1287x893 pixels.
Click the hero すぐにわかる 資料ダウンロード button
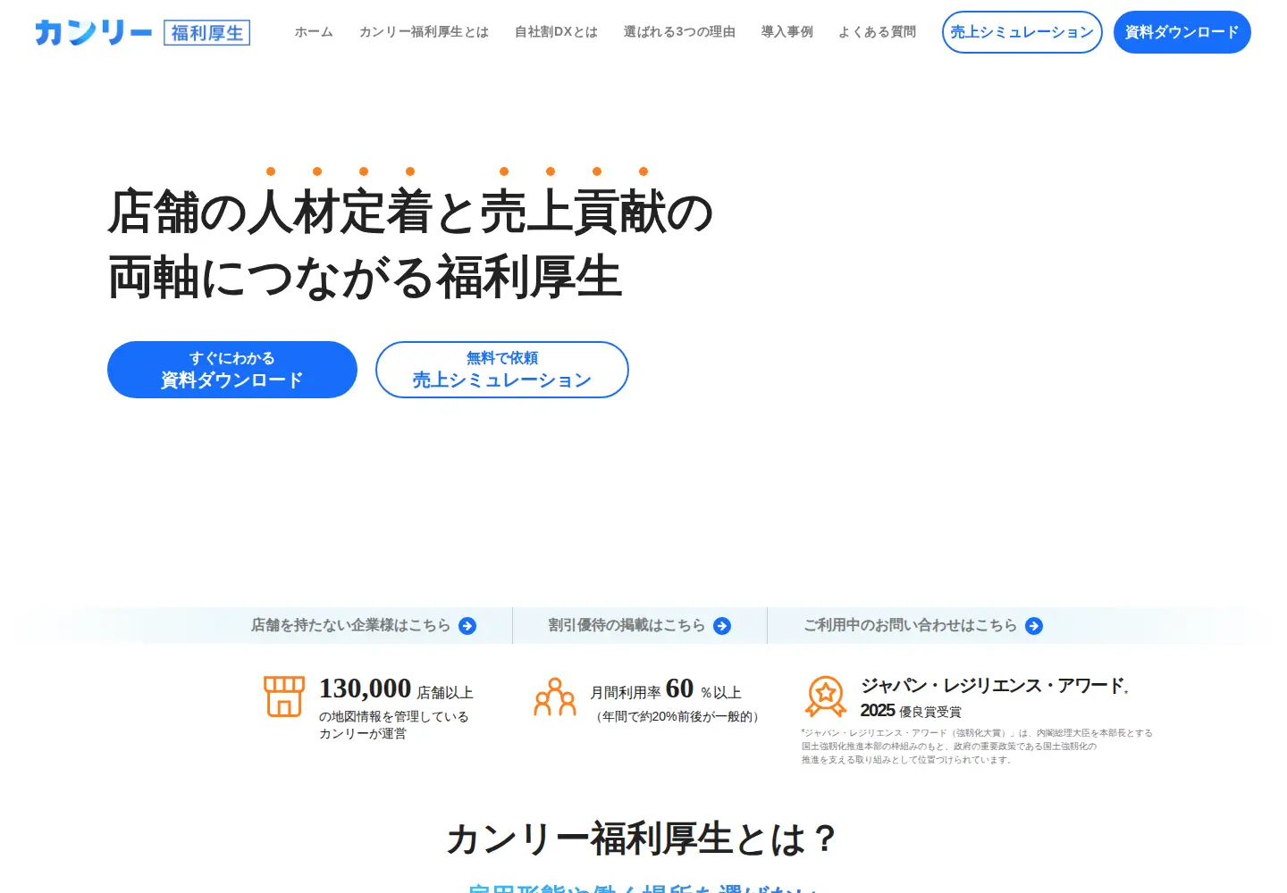point(232,370)
